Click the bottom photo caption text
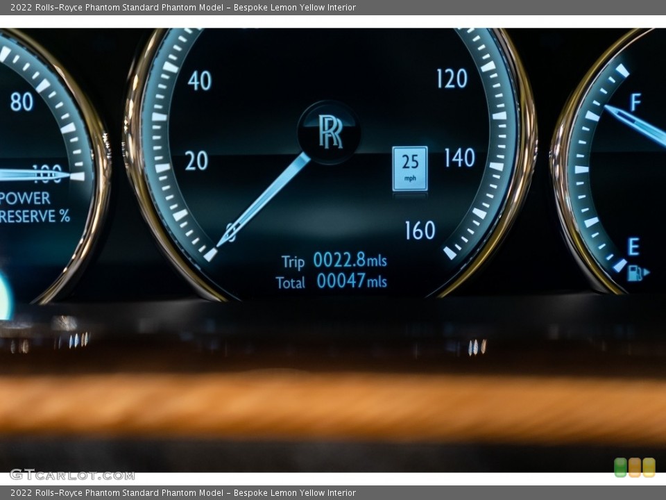This screenshot has width=666, height=500. pos(183,493)
